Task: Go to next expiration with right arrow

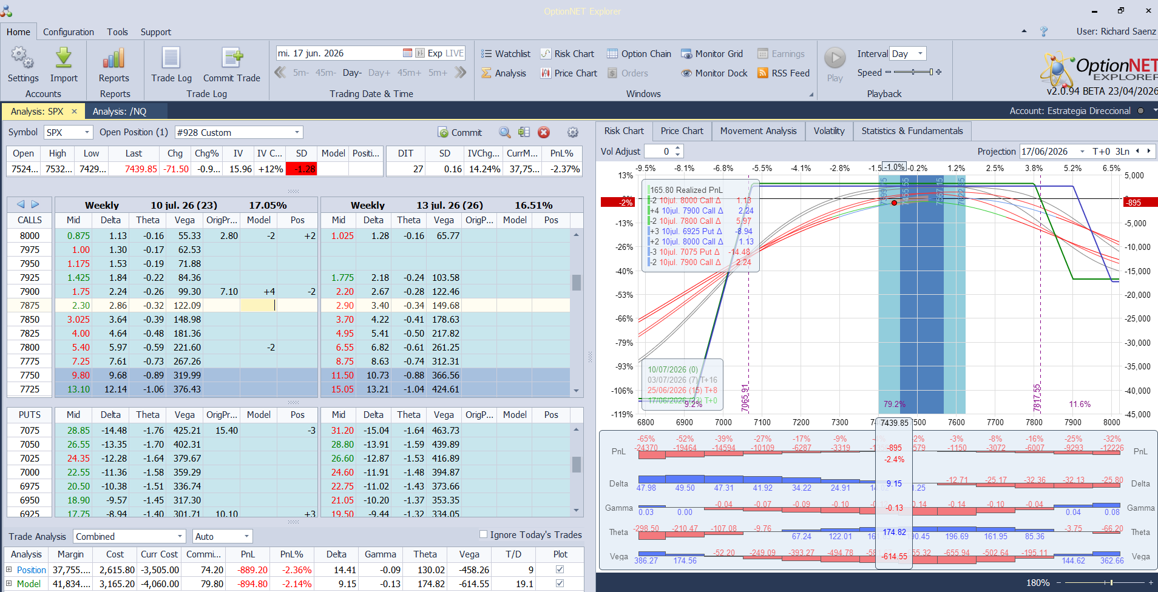Action: (35, 205)
